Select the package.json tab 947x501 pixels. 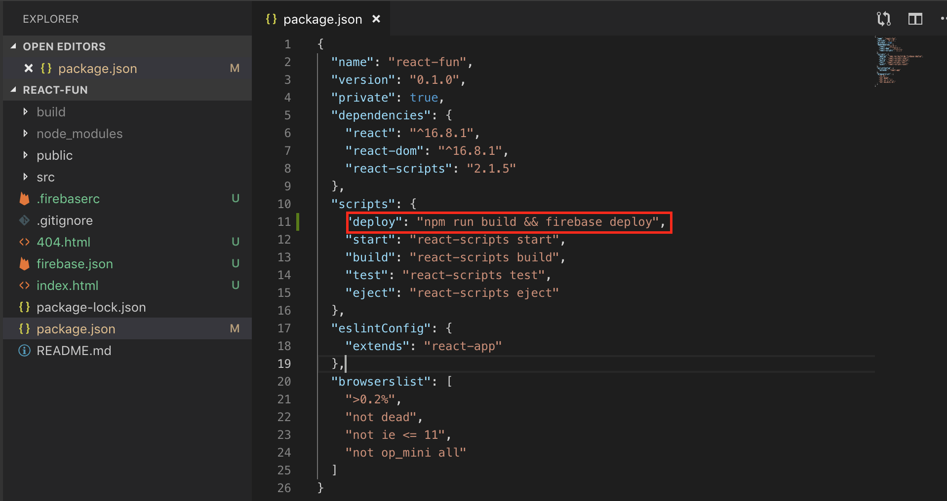point(321,19)
